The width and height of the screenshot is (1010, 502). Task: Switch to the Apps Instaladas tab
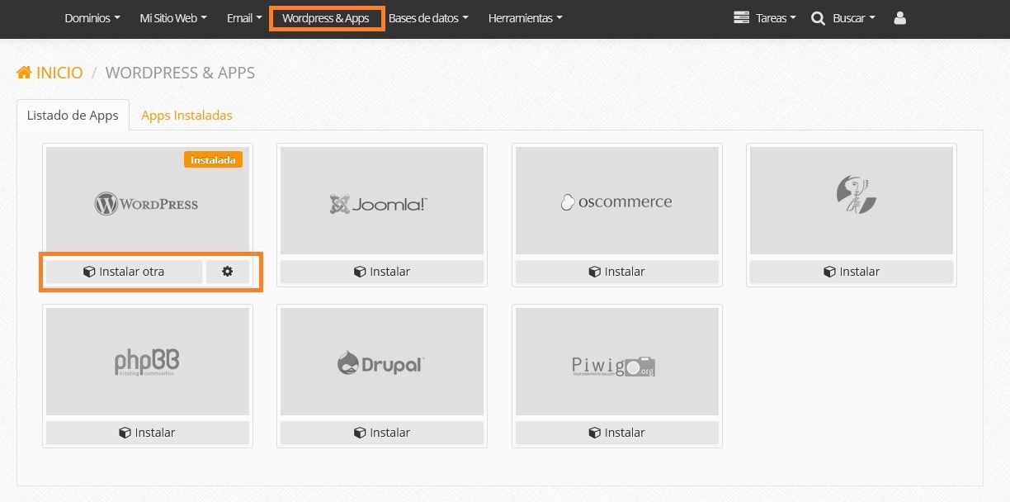[186, 116]
